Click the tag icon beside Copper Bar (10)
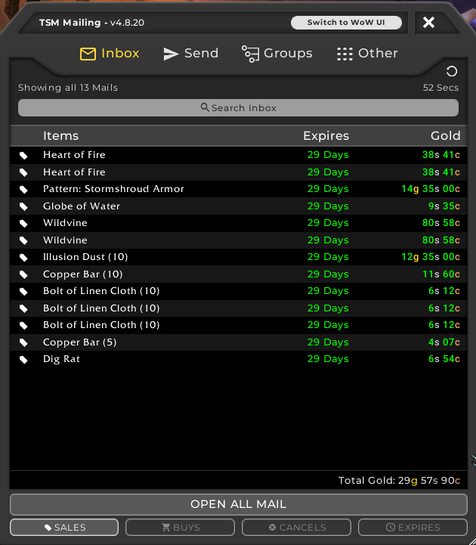 point(23,274)
